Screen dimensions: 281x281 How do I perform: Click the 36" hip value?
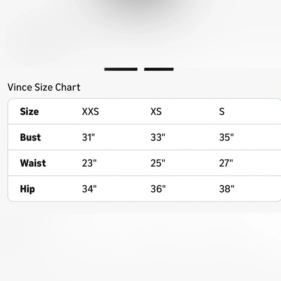click(158, 189)
